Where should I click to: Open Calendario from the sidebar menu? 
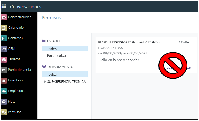16,28
